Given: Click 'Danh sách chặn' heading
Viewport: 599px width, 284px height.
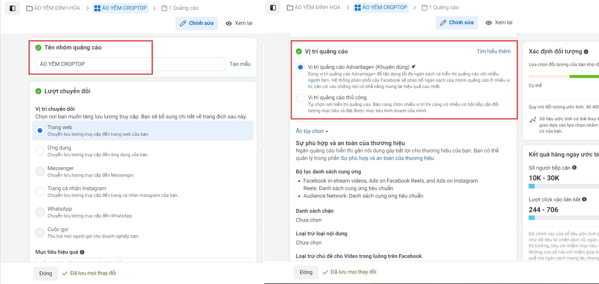Looking at the screenshot, I should coord(314,211).
